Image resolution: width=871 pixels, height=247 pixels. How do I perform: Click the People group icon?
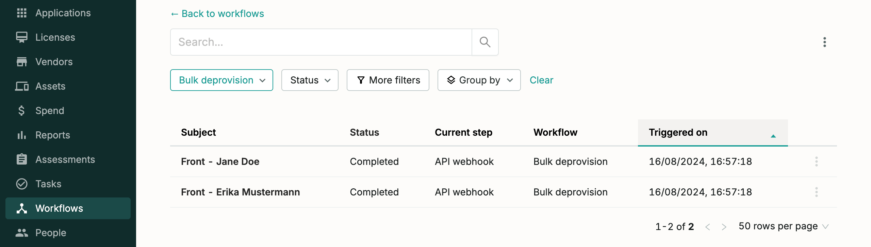(22, 233)
